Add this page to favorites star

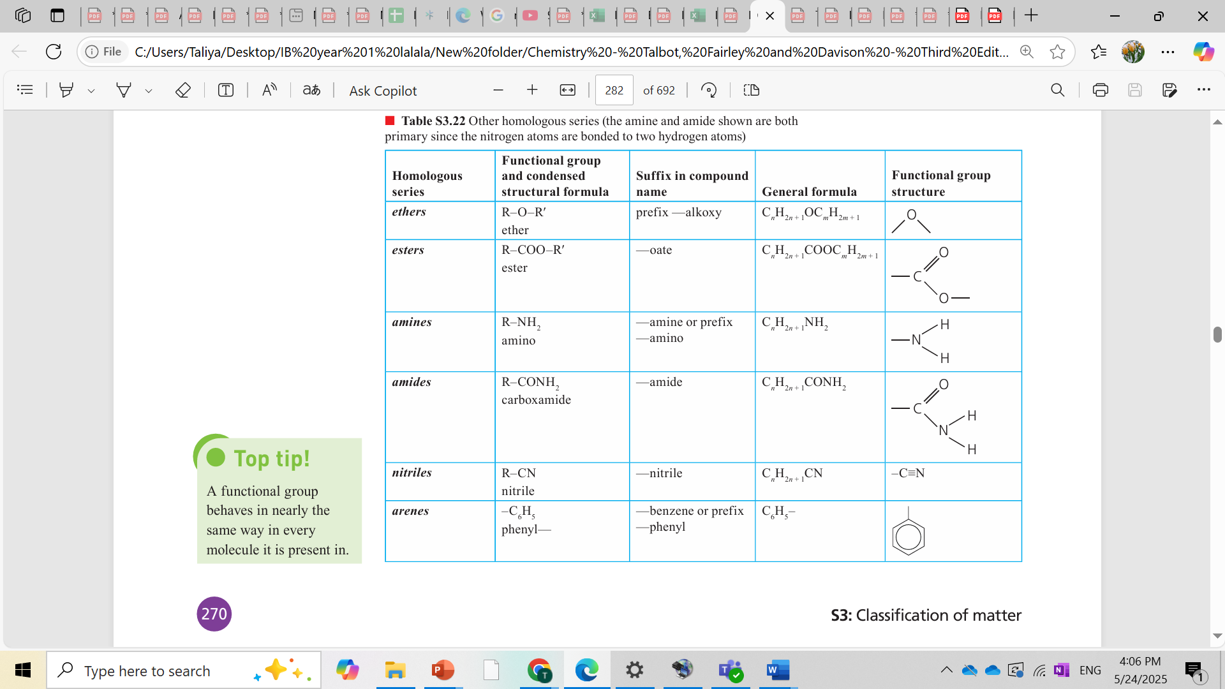pyautogui.click(x=1057, y=52)
